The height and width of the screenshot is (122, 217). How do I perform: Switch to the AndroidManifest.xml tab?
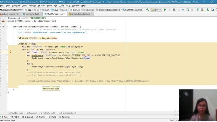coord(81,14)
